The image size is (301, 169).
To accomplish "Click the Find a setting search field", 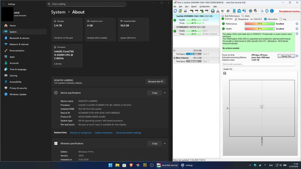I will [86, 4].
